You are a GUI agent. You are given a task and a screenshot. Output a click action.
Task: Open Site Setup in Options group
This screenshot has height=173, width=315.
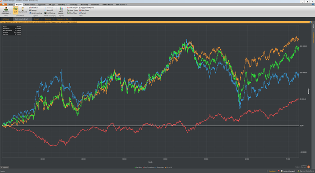(33, 8)
